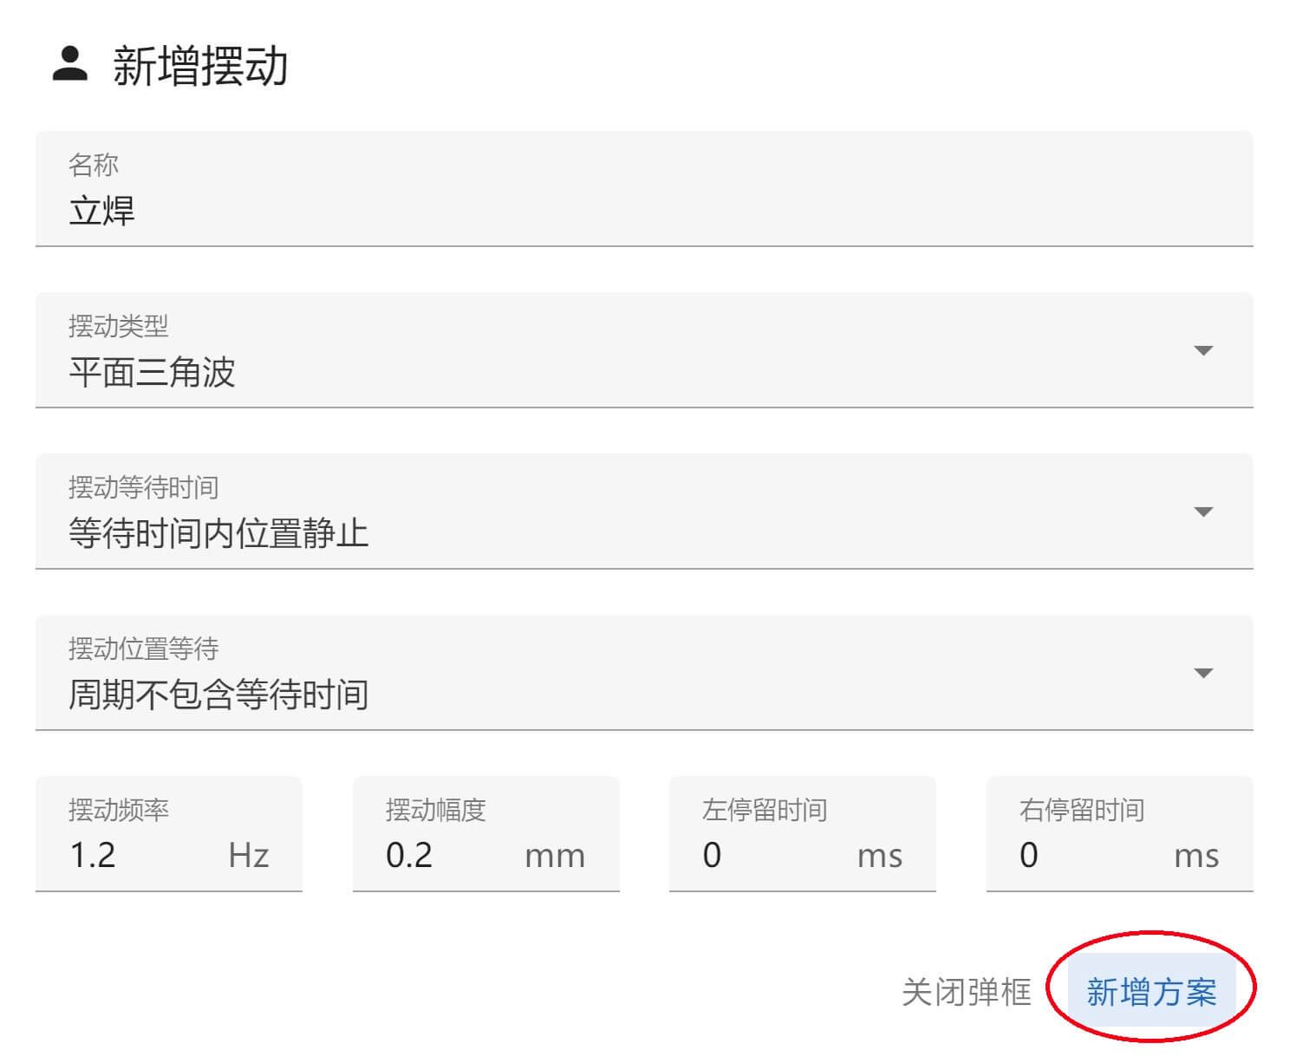Click the arrow icon of 摆动等待时间

(1202, 512)
